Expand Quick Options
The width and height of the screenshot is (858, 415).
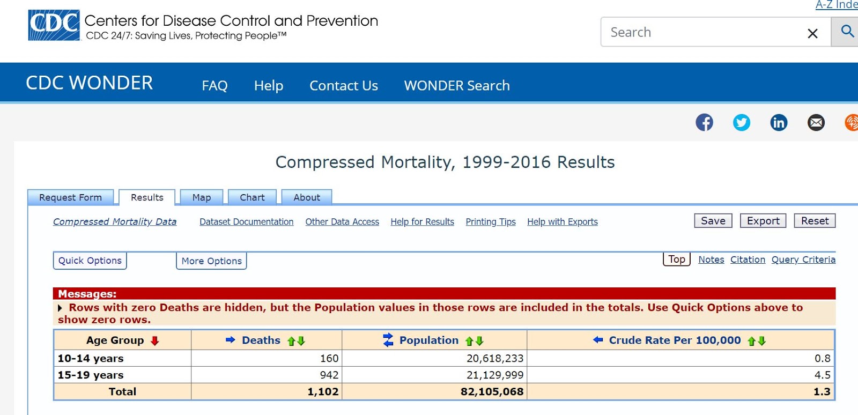[x=90, y=261]
